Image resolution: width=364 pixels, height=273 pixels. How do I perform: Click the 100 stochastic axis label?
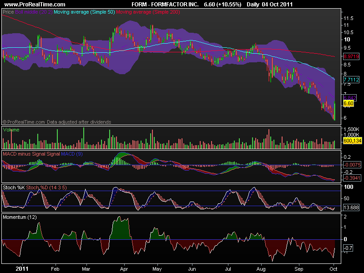(x=349, y=187)
